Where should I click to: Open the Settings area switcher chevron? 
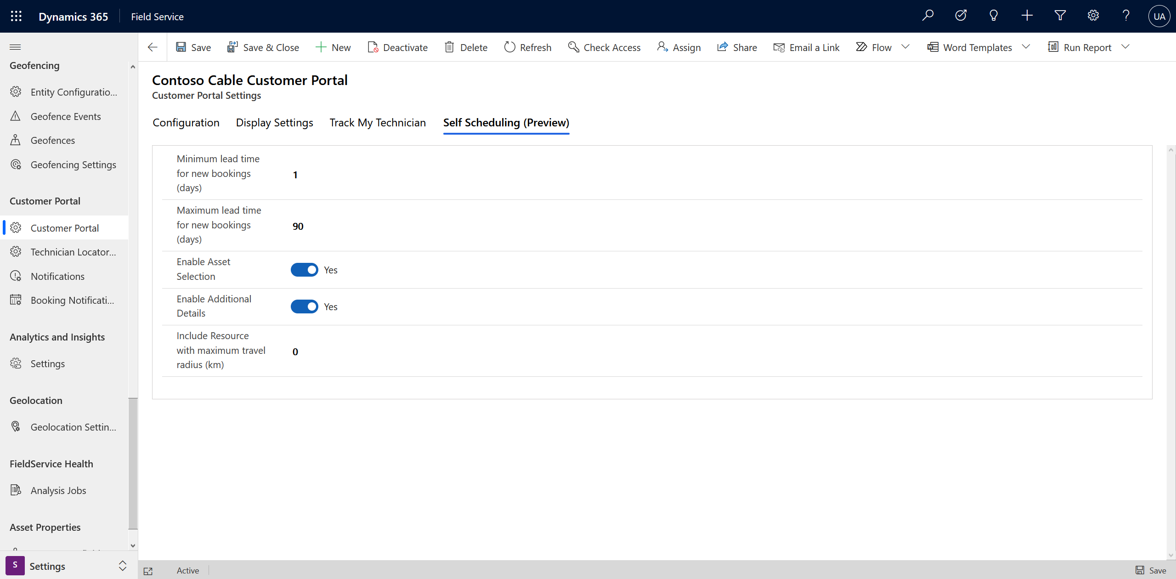(123, 566)
